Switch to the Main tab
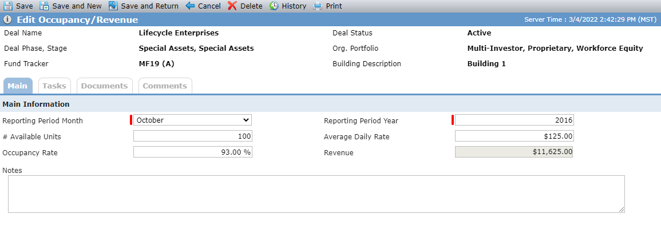The height and width of the screenshot is (234, 661). tap(18, 86)
